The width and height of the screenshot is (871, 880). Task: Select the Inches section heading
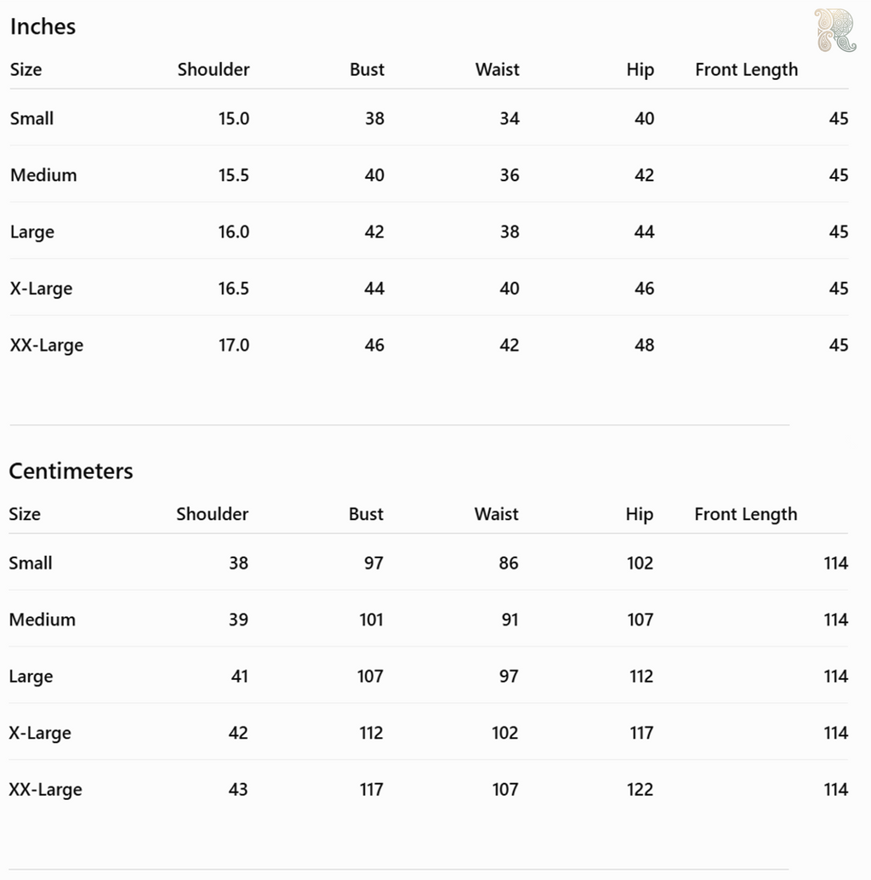(43, 26)
